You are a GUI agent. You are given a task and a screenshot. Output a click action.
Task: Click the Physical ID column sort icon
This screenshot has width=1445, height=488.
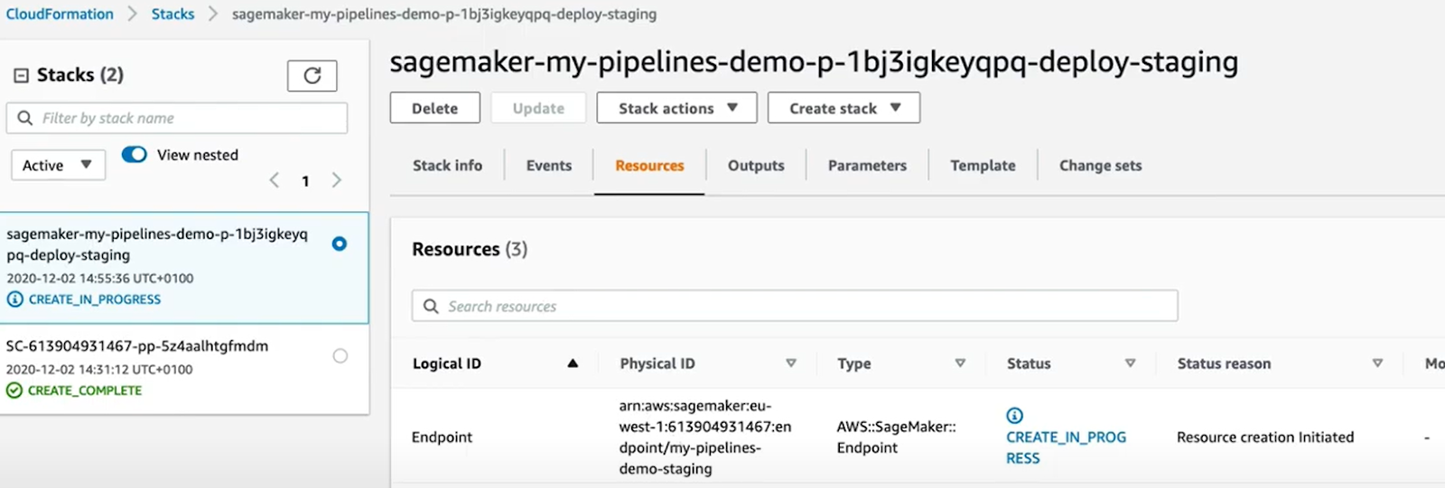coord(790,364)
